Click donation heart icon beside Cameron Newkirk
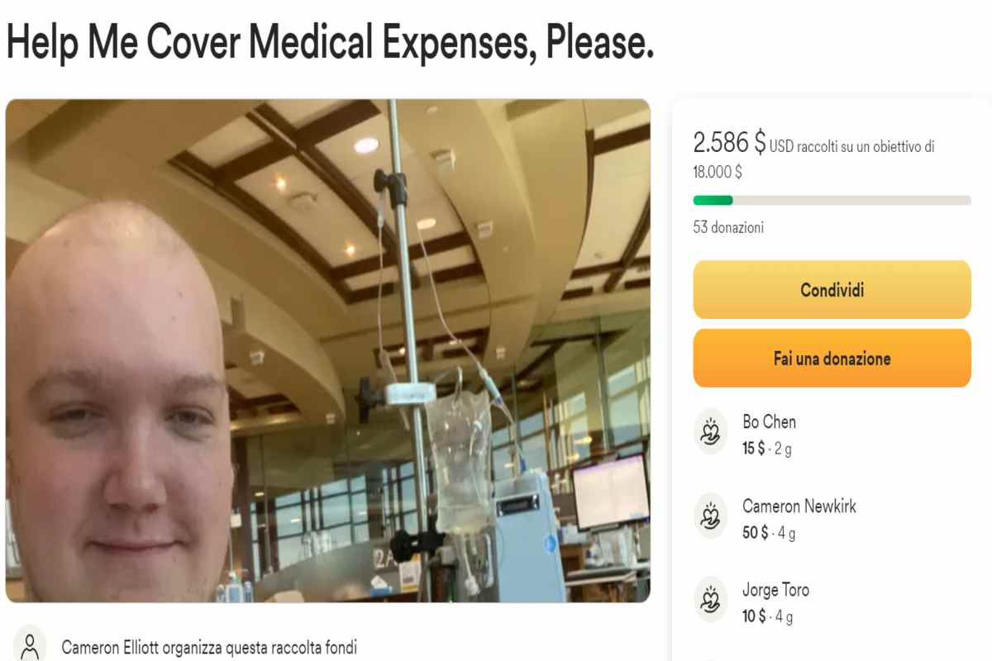 [710, 516]
